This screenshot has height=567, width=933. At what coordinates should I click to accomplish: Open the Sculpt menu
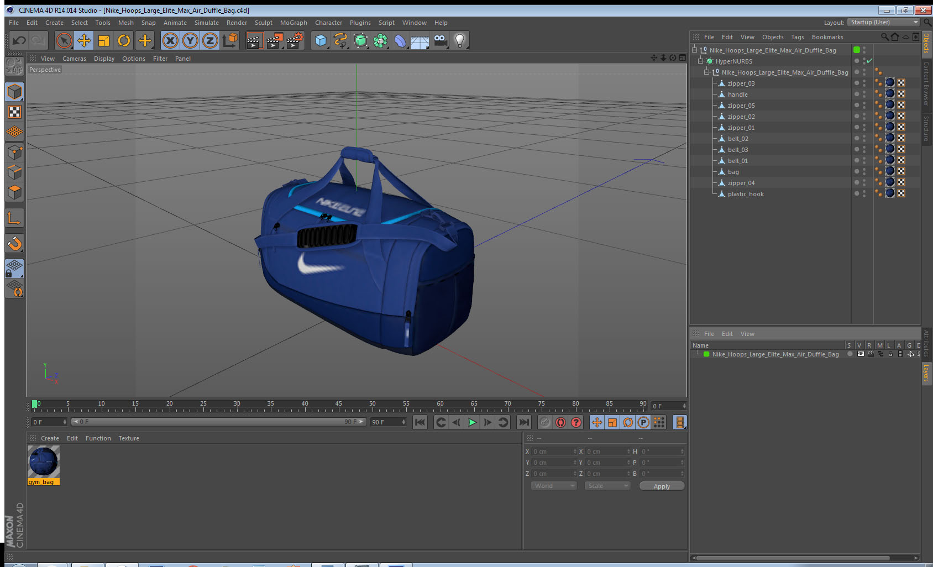click(263, 23)
